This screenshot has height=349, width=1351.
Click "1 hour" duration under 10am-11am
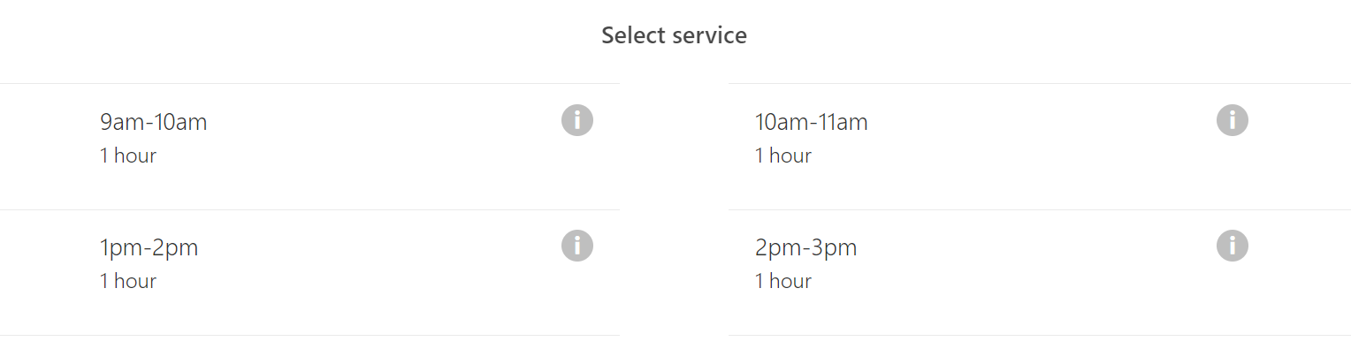click(x=782, y=156)
